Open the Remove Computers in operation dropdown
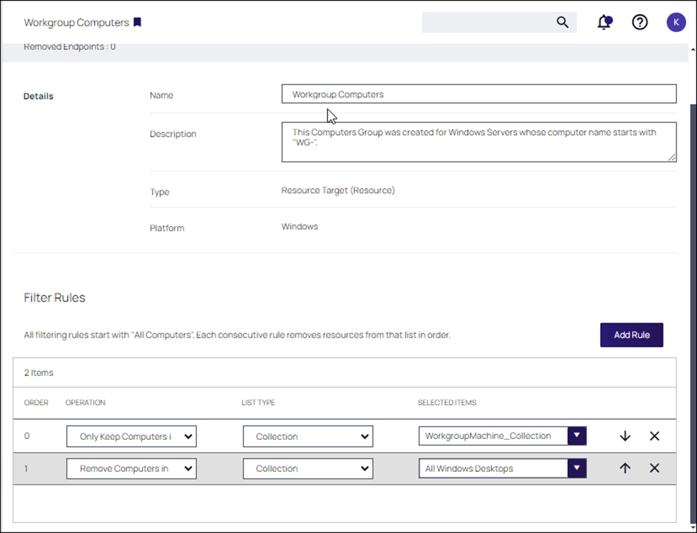Screen dimensions: 697x533 pos(131,469)
